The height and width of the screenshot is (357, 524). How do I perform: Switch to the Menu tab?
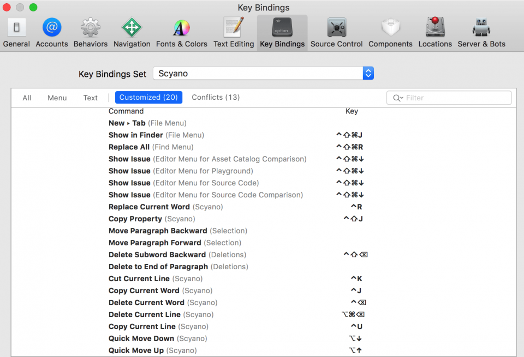[x=57, y=98]
